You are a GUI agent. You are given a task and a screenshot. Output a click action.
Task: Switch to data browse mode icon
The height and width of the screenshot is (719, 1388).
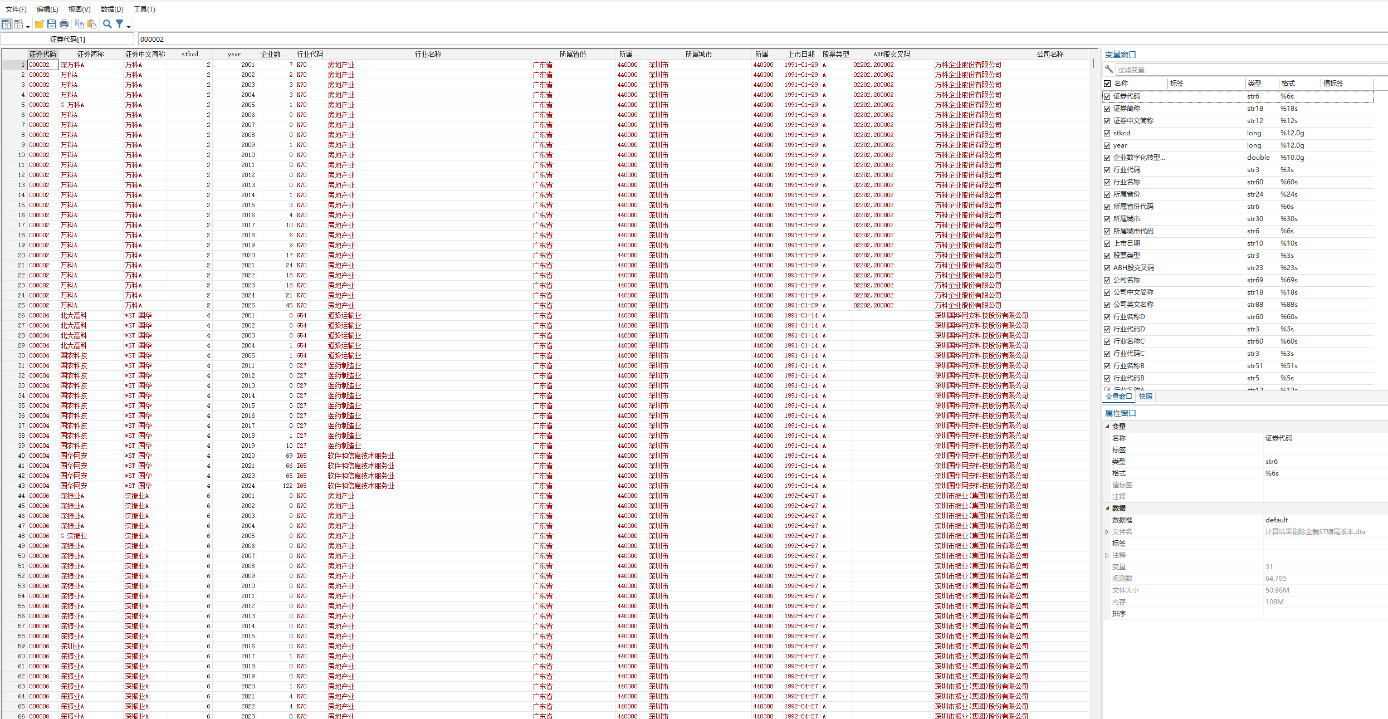pyautogui.click(x=19, y=24)
